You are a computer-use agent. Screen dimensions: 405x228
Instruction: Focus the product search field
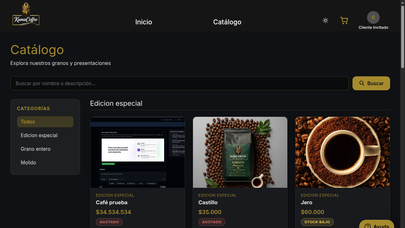(179, 83)
